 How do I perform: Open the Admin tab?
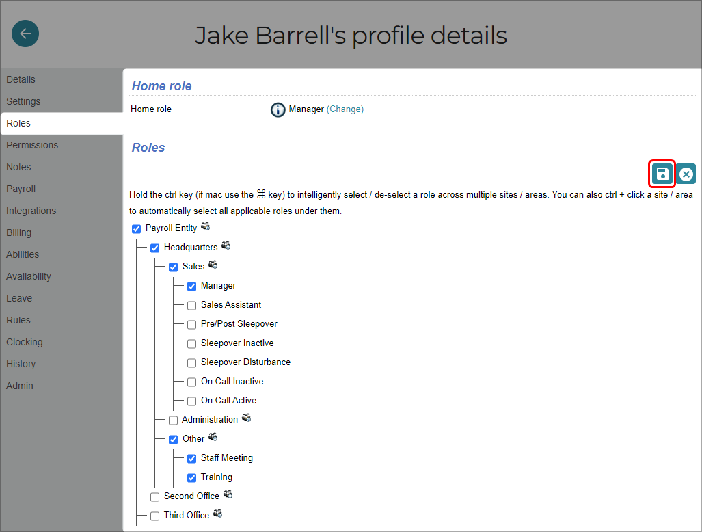(x=62, y=386)
